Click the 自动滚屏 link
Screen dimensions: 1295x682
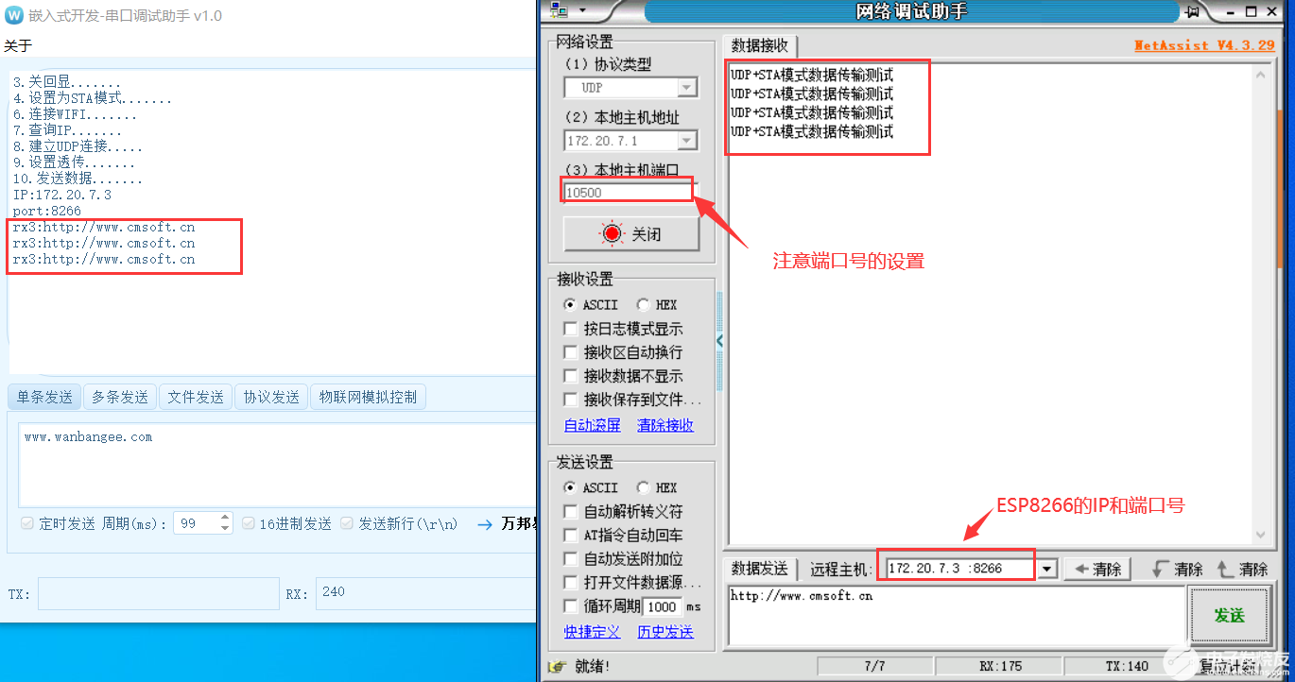[x=593, y=425]
